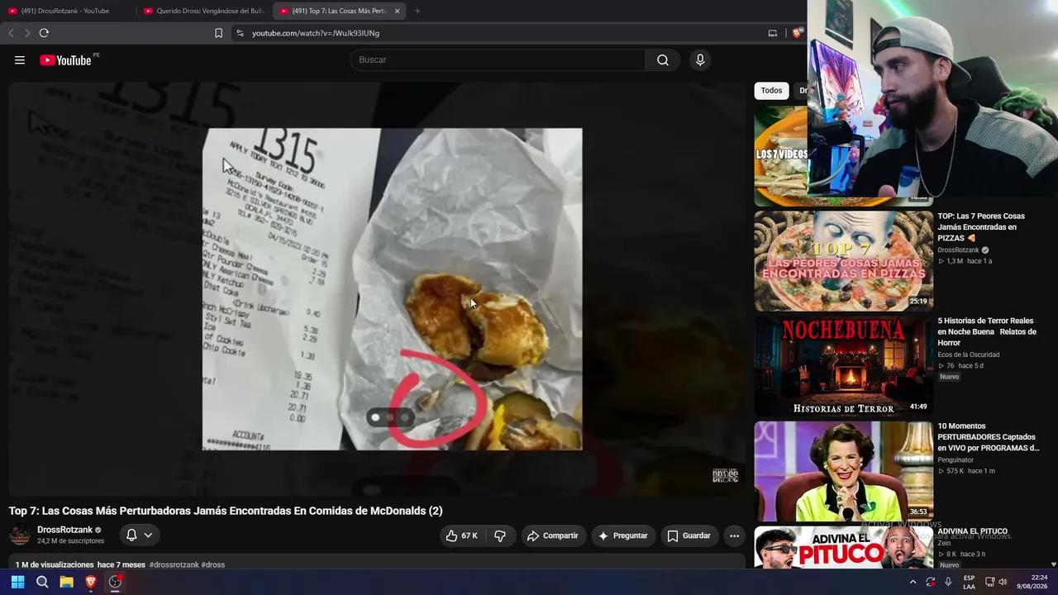
Task: Share the video with Compartir
Action: coord(553,535)
